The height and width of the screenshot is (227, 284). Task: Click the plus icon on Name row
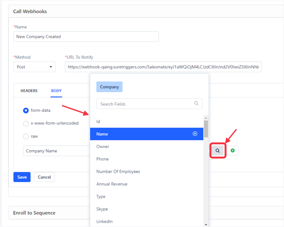195,134
